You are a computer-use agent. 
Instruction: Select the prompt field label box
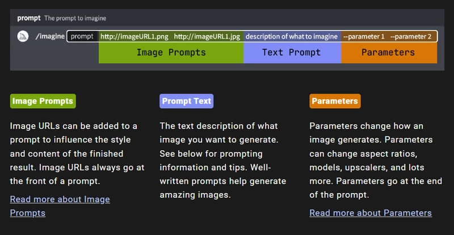[82, 36]
